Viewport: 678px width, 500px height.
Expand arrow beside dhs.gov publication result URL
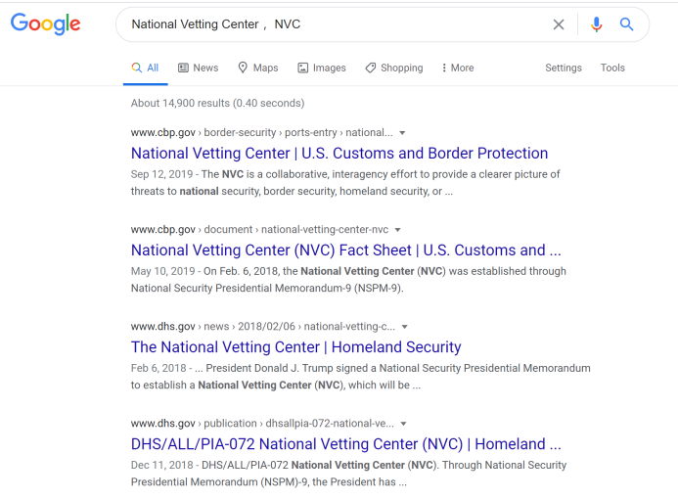pos(403,424)
